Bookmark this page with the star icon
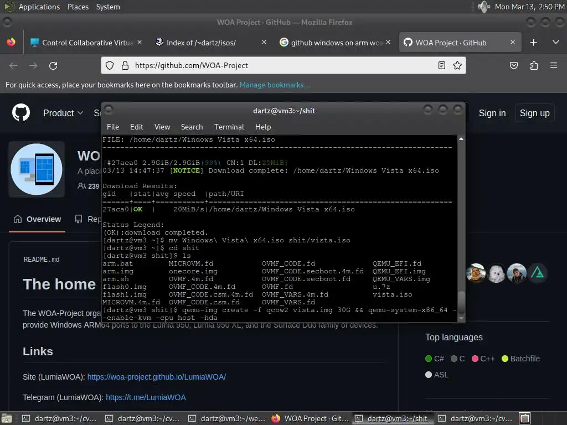 (457, 65)
